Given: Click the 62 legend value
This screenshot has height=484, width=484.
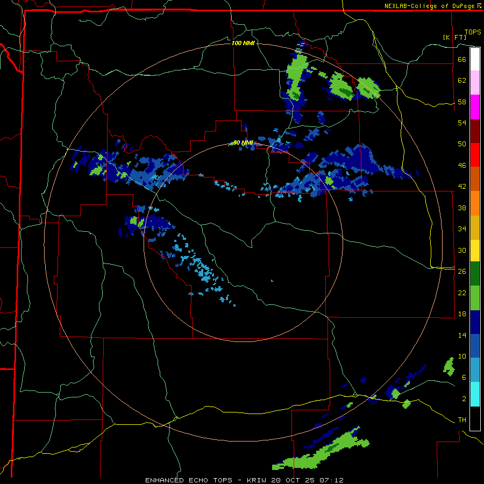Looking at the screenshot, I should point(462,80).
